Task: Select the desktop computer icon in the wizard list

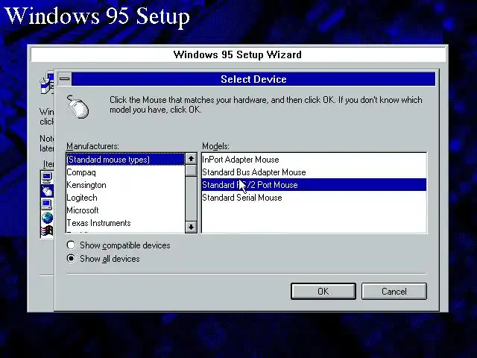Action: click(47, 204)
